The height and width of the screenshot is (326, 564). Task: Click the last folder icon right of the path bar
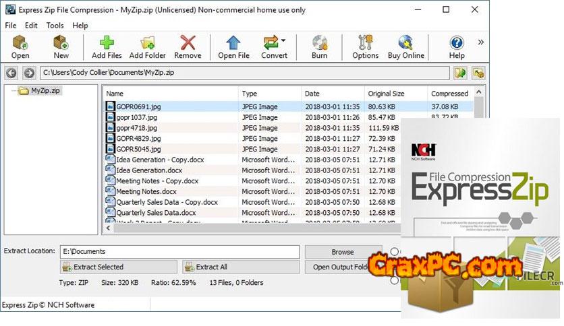pyautogui.click(x=478, y=73)
